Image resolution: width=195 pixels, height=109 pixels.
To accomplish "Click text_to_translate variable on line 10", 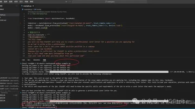I will tap(36, 35).
